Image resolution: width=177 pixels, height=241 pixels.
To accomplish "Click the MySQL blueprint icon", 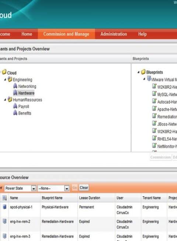I will click(154, 93).
